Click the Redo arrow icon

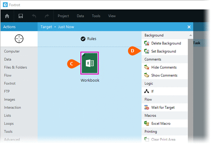47,16
